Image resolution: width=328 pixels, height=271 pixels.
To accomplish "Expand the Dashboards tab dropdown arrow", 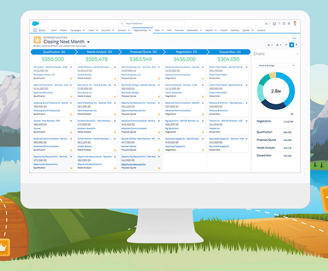I will tap(201, 30).
